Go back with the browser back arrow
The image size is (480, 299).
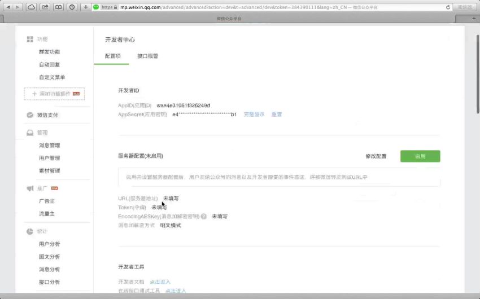point(8,7)
